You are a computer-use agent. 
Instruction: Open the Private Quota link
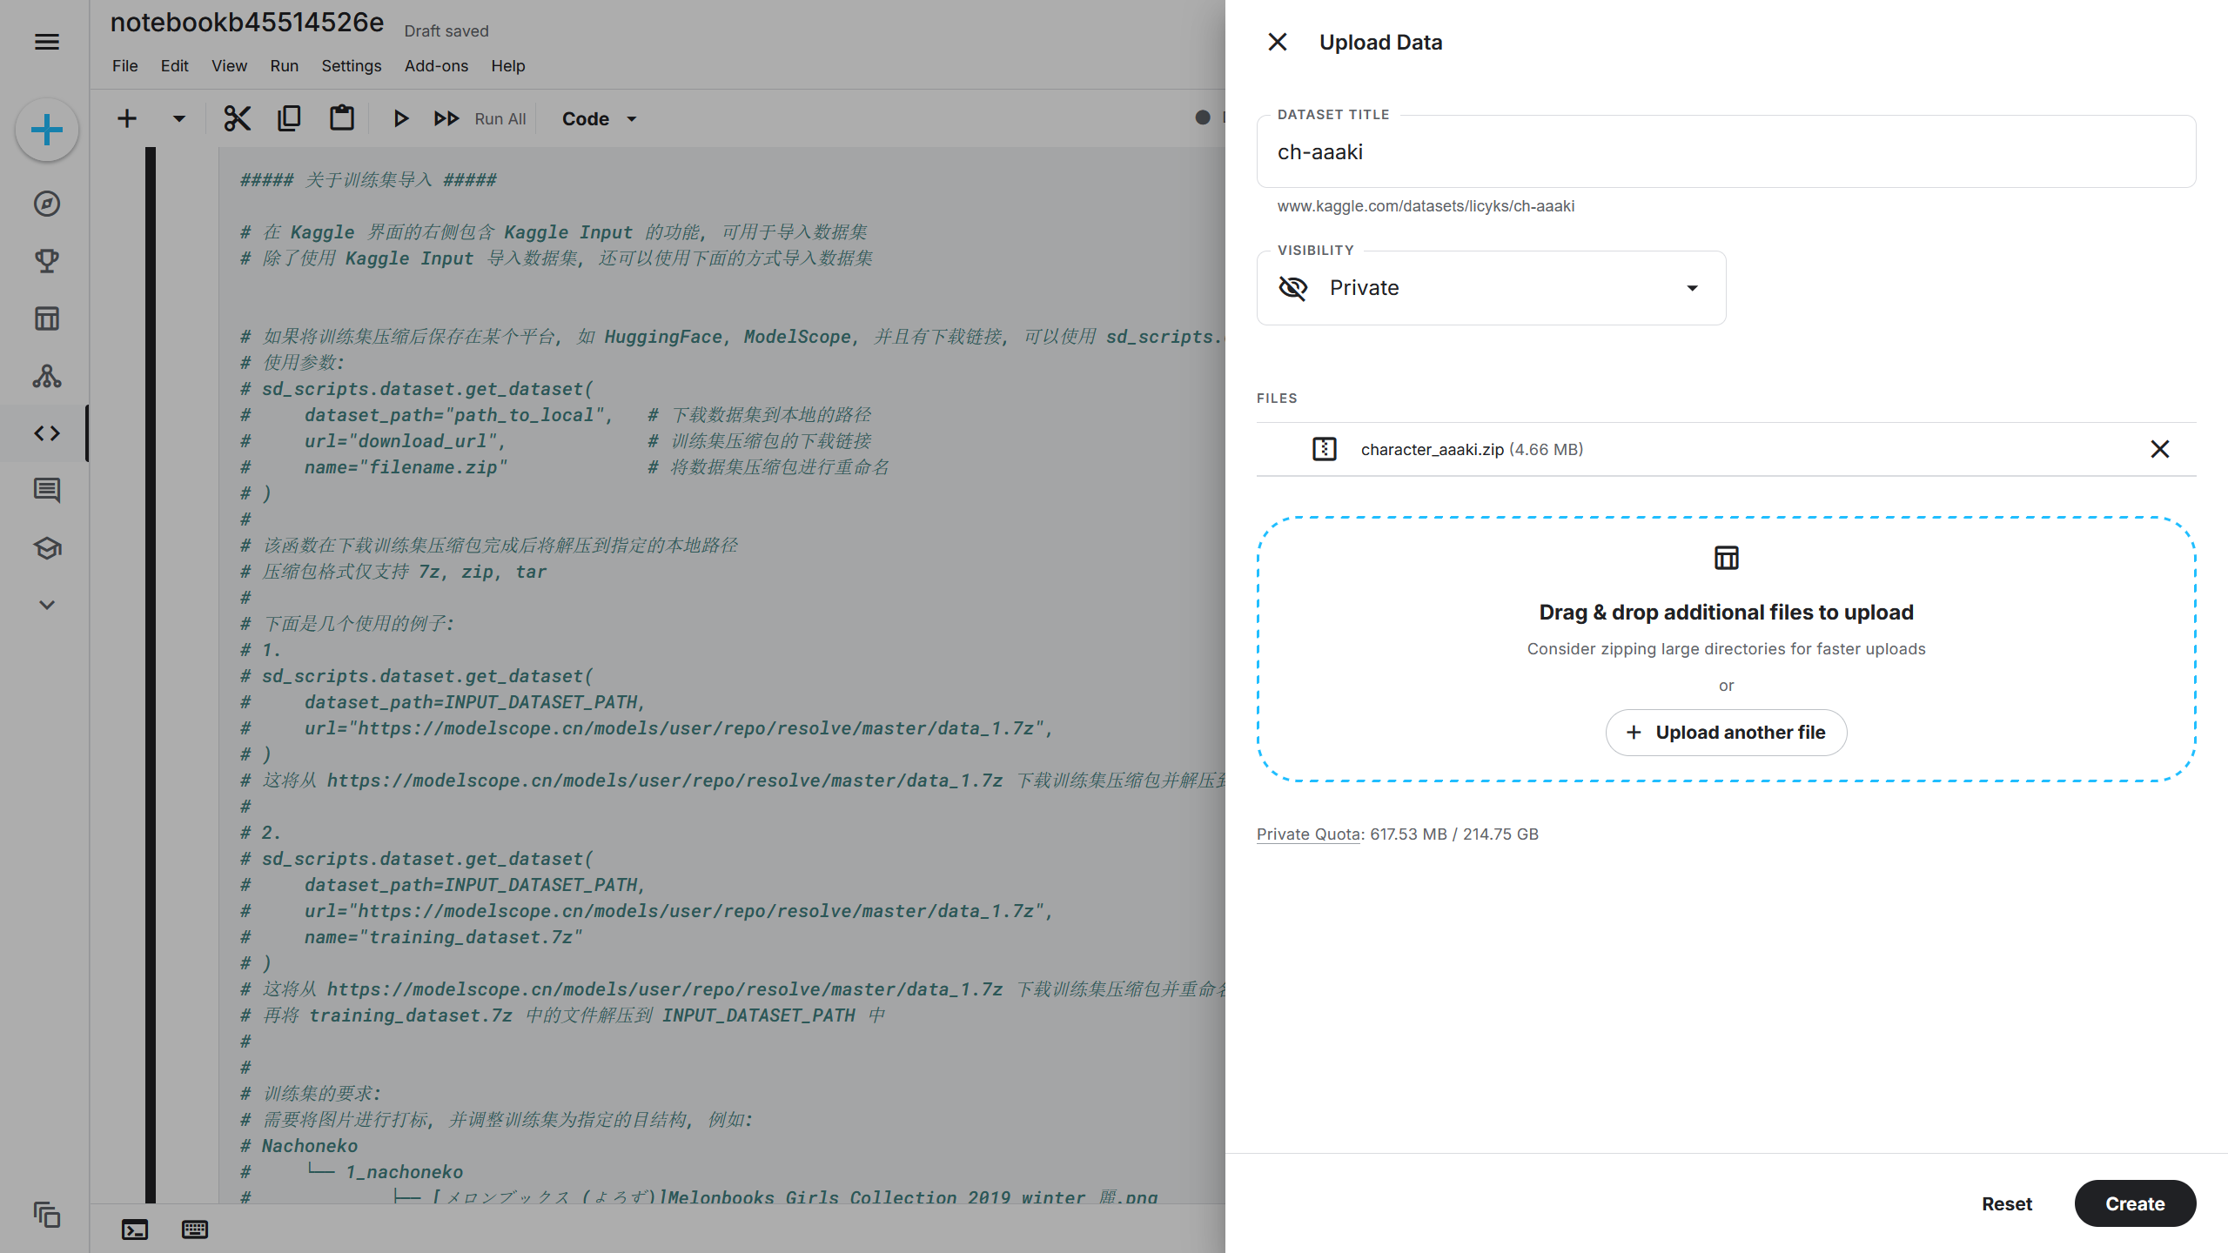point(1308,834)
